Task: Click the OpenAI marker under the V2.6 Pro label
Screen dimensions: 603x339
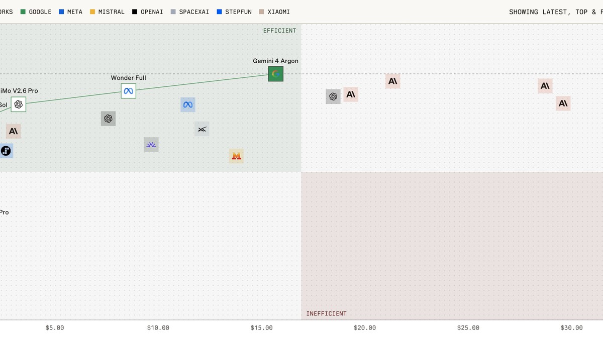Action: [x=19, y=104]
